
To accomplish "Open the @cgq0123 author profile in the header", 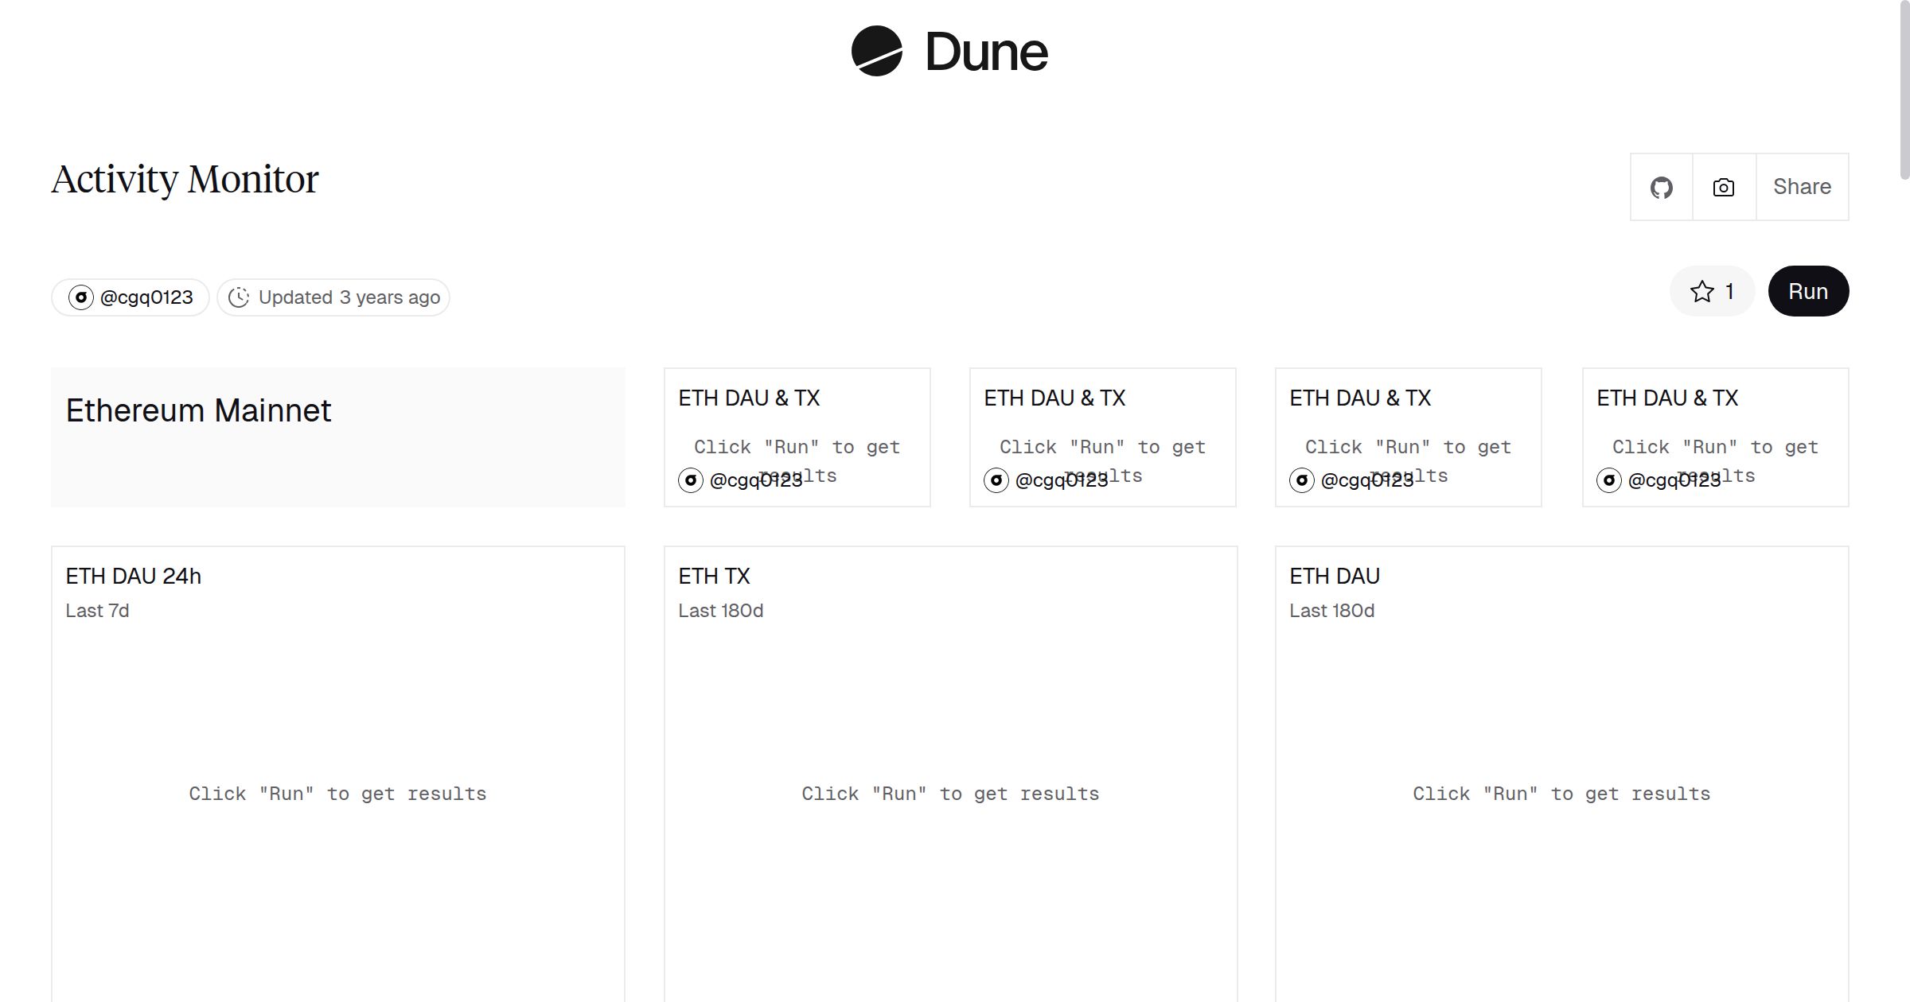I will click(x=146, y=297).
